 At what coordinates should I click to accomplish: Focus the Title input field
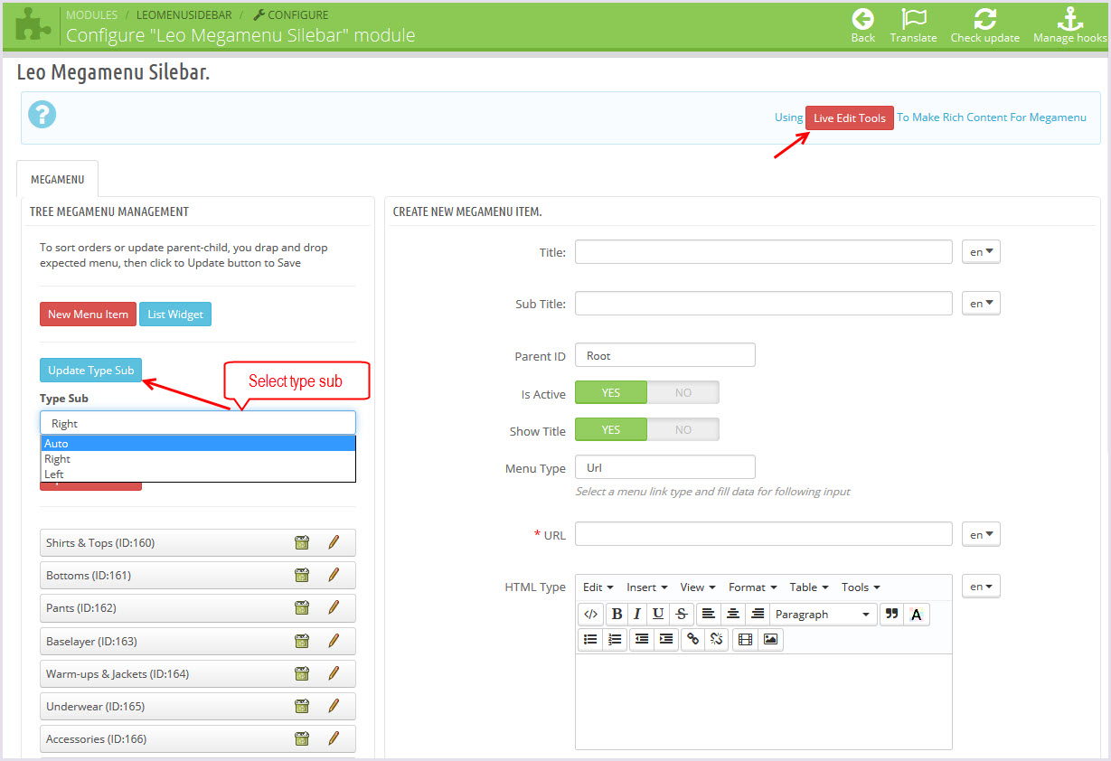[x=764, y=251]
